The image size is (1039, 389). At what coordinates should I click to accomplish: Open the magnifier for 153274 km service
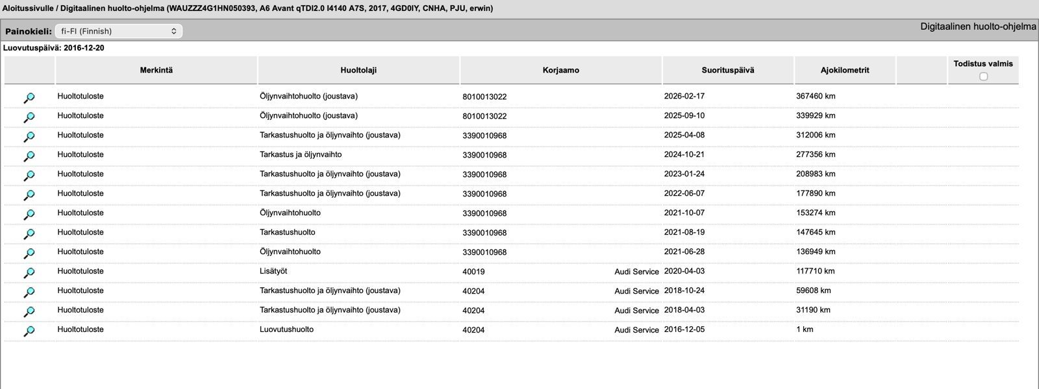pos(29,215)
